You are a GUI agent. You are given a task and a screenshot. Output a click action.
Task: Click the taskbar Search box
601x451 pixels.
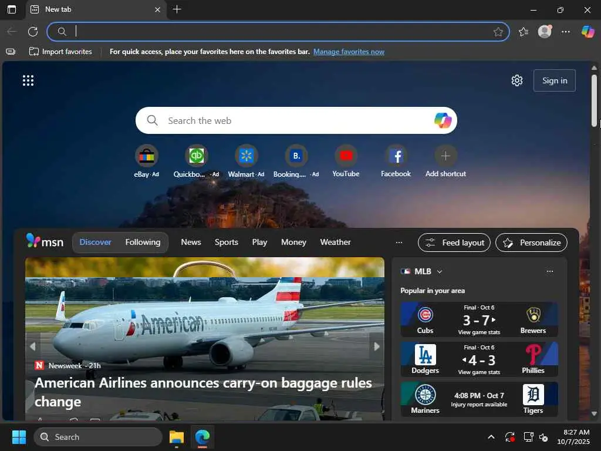[98, 437]
